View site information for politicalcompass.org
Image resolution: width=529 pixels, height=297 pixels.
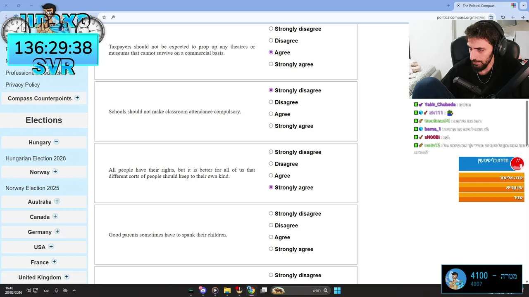(491, 17)
